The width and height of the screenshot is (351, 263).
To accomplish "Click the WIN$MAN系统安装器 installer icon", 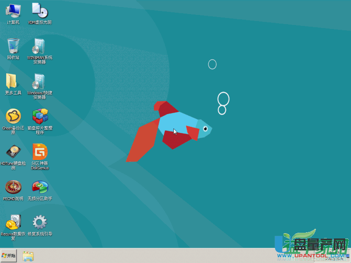I will tap(39, 46).
